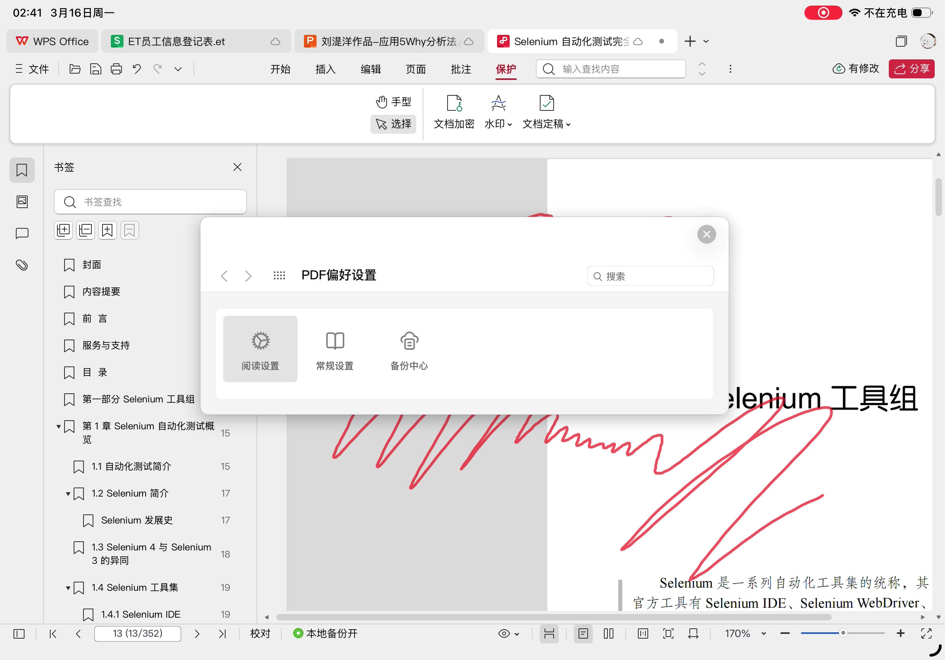Open the attachments paperclip panel
The width and height of the screenshot is (945, 660).
tap(22, 265)
